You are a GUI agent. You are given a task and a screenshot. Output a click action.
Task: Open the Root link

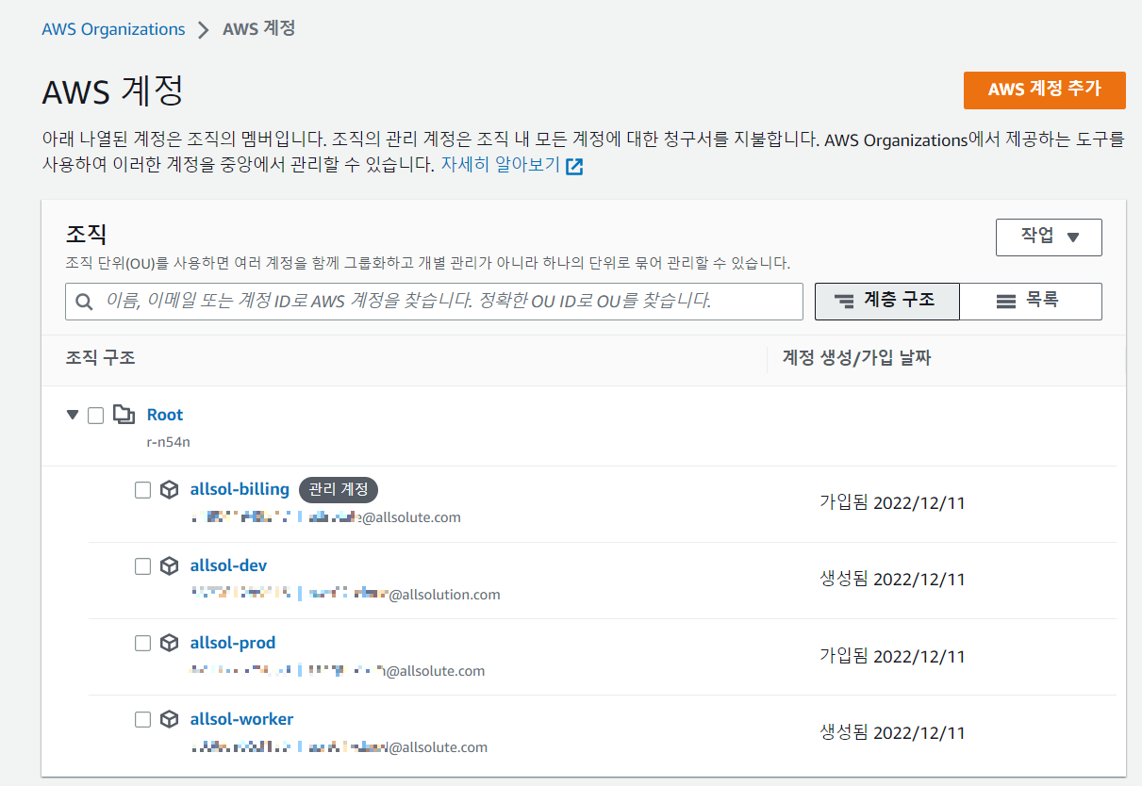(165, 415)
